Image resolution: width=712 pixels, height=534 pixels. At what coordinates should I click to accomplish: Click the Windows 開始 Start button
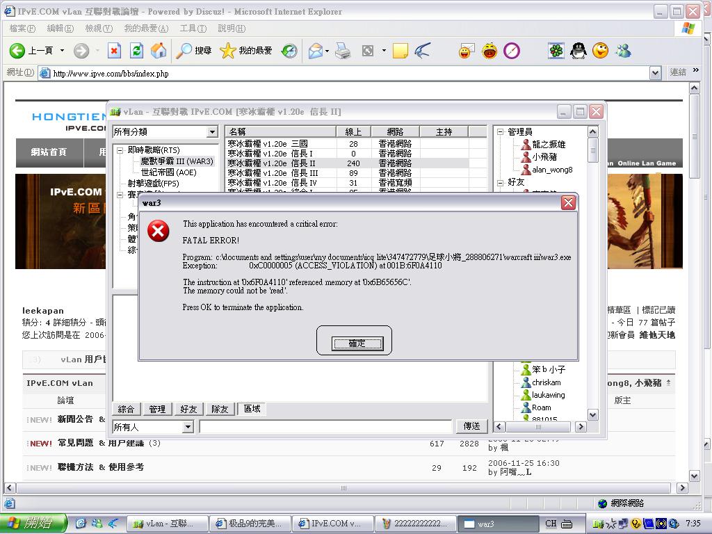33,523
